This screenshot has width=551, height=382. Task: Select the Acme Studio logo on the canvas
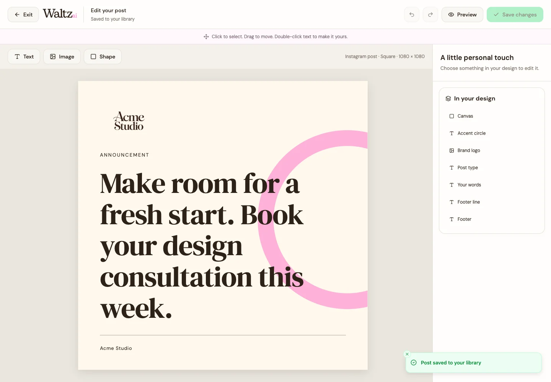click(x=129, y=121)
